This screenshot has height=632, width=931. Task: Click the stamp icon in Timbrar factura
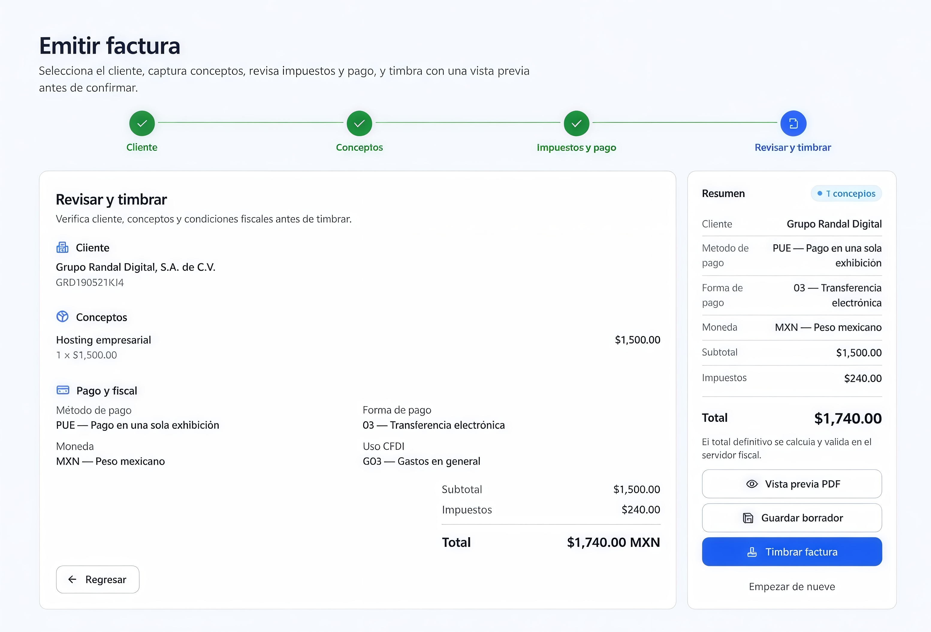click(x=752, y=552)
